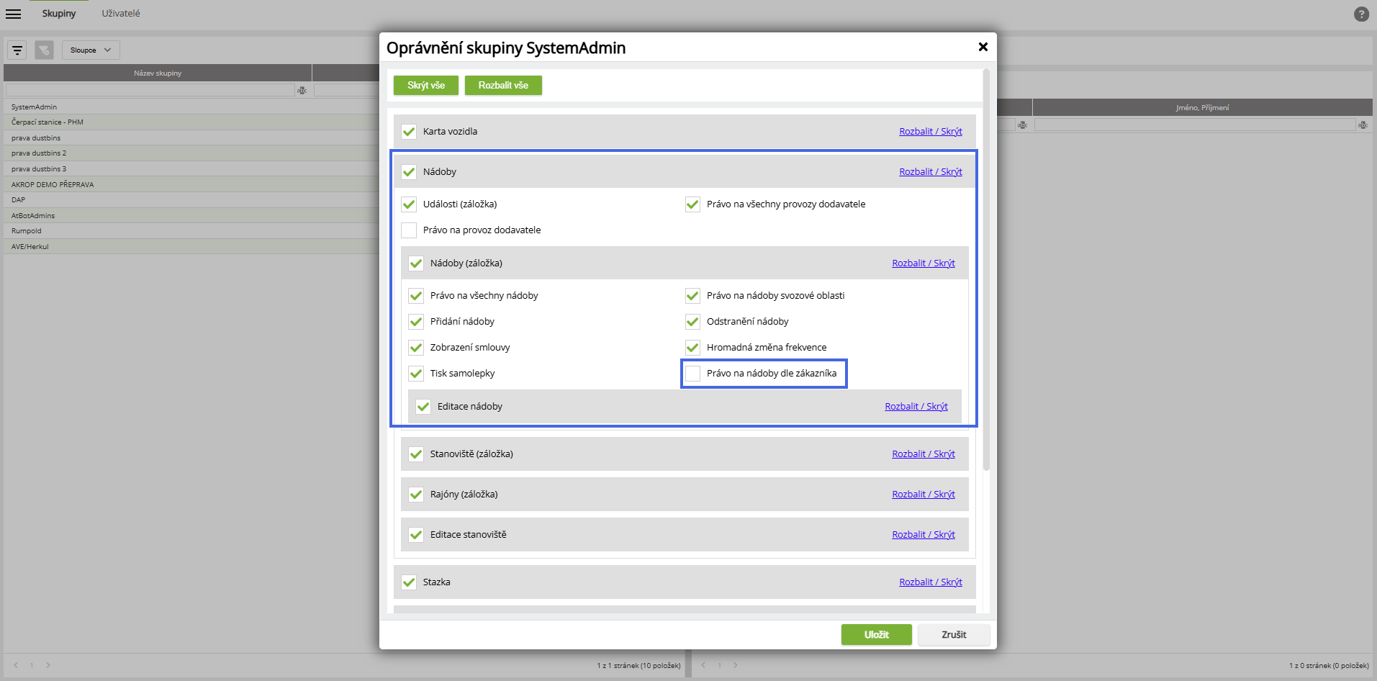Click the Skrýt vše button

tap(426, 85)
